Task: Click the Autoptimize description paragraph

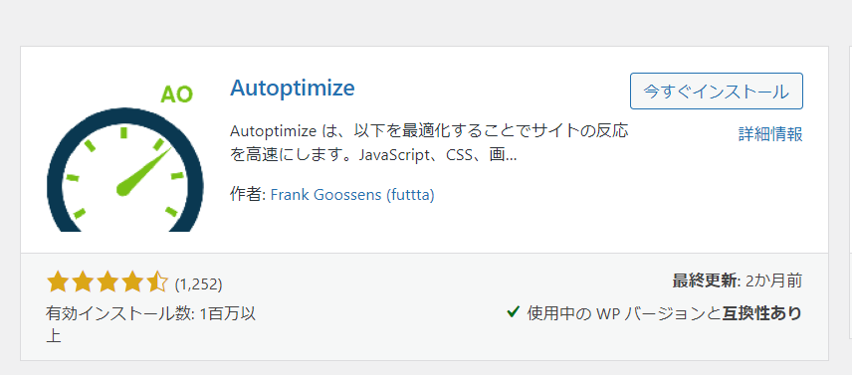Action: click(429, 143)
